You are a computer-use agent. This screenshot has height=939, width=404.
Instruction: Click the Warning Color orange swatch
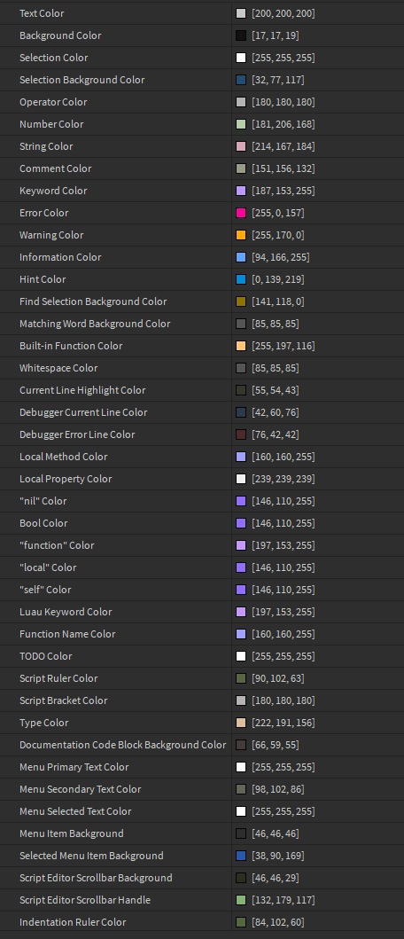[241, 235]
